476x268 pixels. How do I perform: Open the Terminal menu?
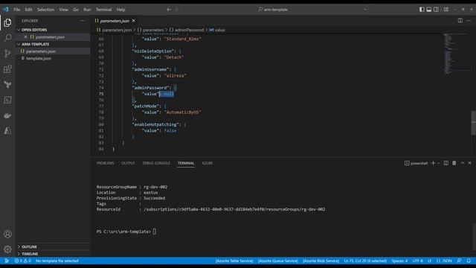[x=104, y=10]
